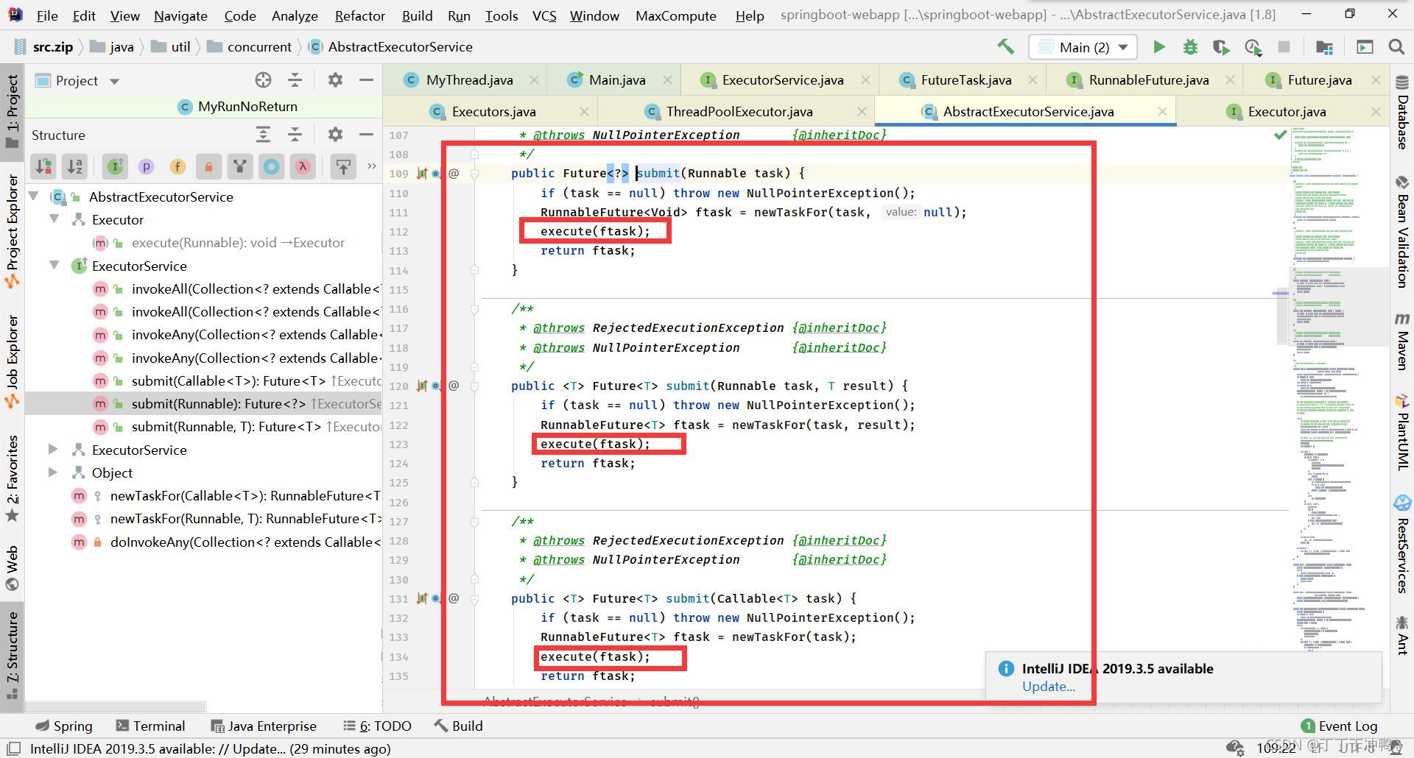Image resolution: width=1414 pixels, height=758 pixels.
Task: Open the Refactor menu
Action: pos(359,15)
